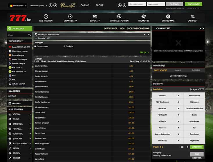Click the username input field

(137, 4)
